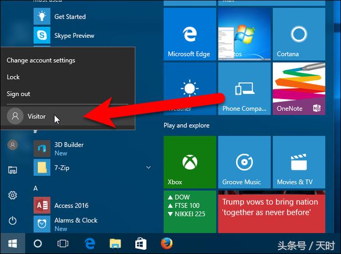This screenshot has height=254, width=341.
Task: Launch Firefox from the taskbar
Action: click(167, 243)
